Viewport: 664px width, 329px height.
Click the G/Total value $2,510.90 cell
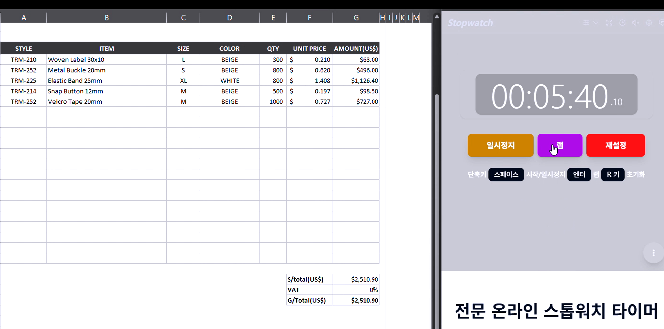356,300
